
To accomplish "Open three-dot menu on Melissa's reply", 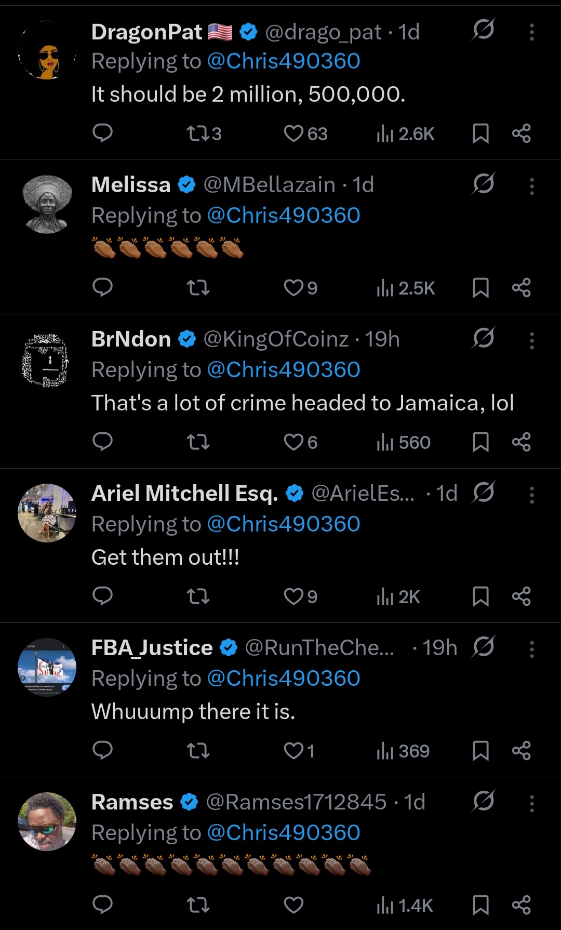I will 531,186.
